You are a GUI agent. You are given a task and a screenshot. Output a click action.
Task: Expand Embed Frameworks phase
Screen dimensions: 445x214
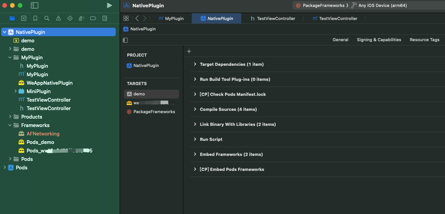[x=195, y=154]
